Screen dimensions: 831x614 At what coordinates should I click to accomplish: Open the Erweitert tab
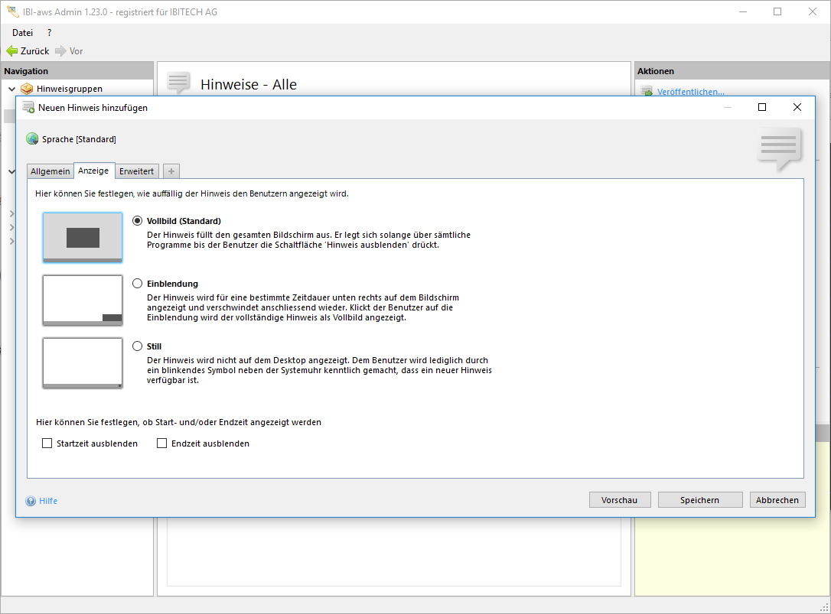[136, 171]
